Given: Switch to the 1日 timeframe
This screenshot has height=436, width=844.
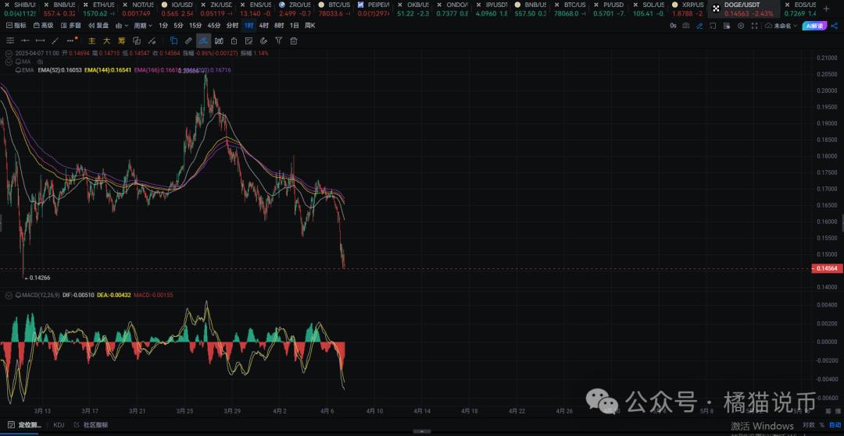Looking at the screenshot, I should point(295,25).
